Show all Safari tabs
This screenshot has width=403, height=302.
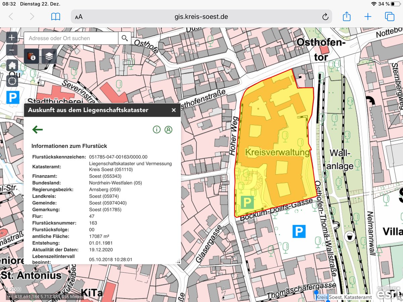coord(390,16)
